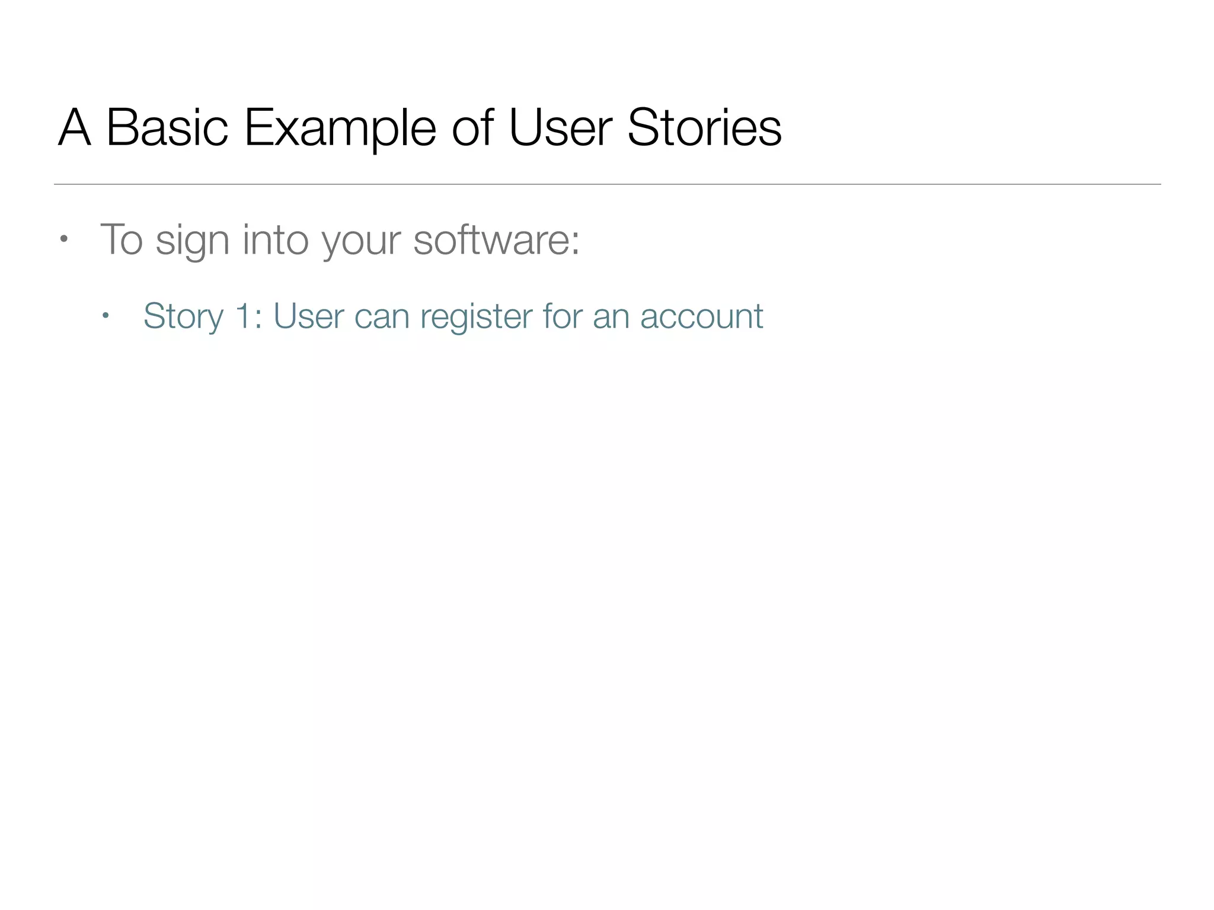Click the word "Example" in the title
Image resolution: width=1214 pixels, height=910 pixels.
point(340,129)
